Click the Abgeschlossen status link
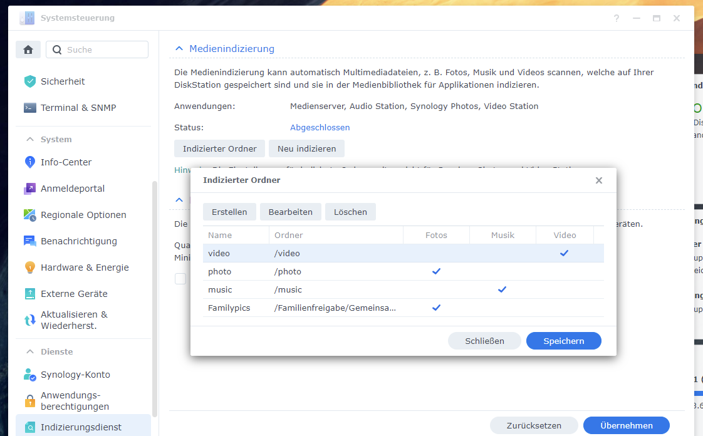Image resolution: width=703 pixels, height=436 pixels. click(x=320, y=128)
